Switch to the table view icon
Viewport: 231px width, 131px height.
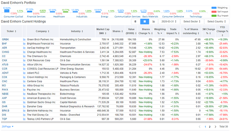(x=145, y=21)
